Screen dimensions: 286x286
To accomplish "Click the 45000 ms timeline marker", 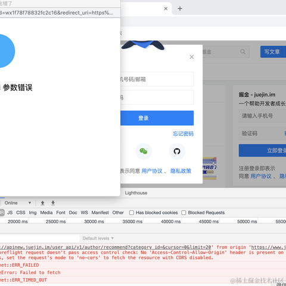I will (209, 222).
